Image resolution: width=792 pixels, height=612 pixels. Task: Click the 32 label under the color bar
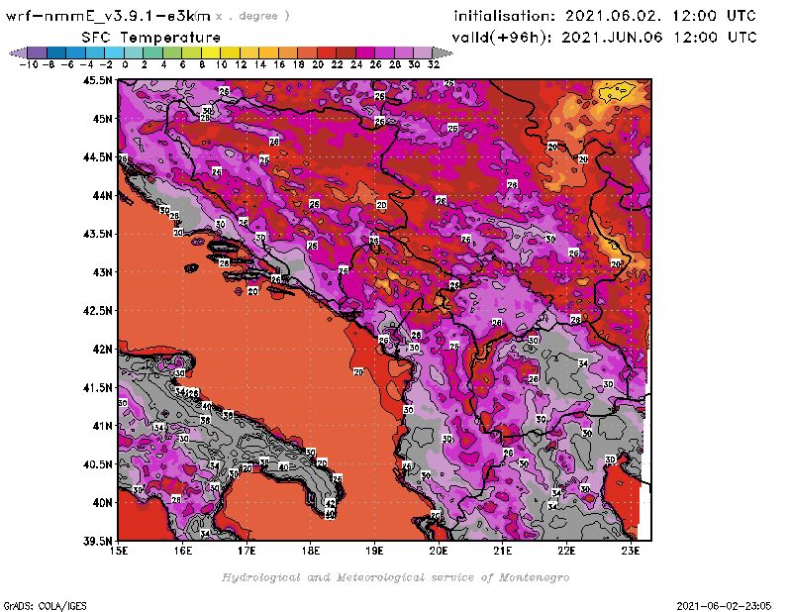click(434, 64)
